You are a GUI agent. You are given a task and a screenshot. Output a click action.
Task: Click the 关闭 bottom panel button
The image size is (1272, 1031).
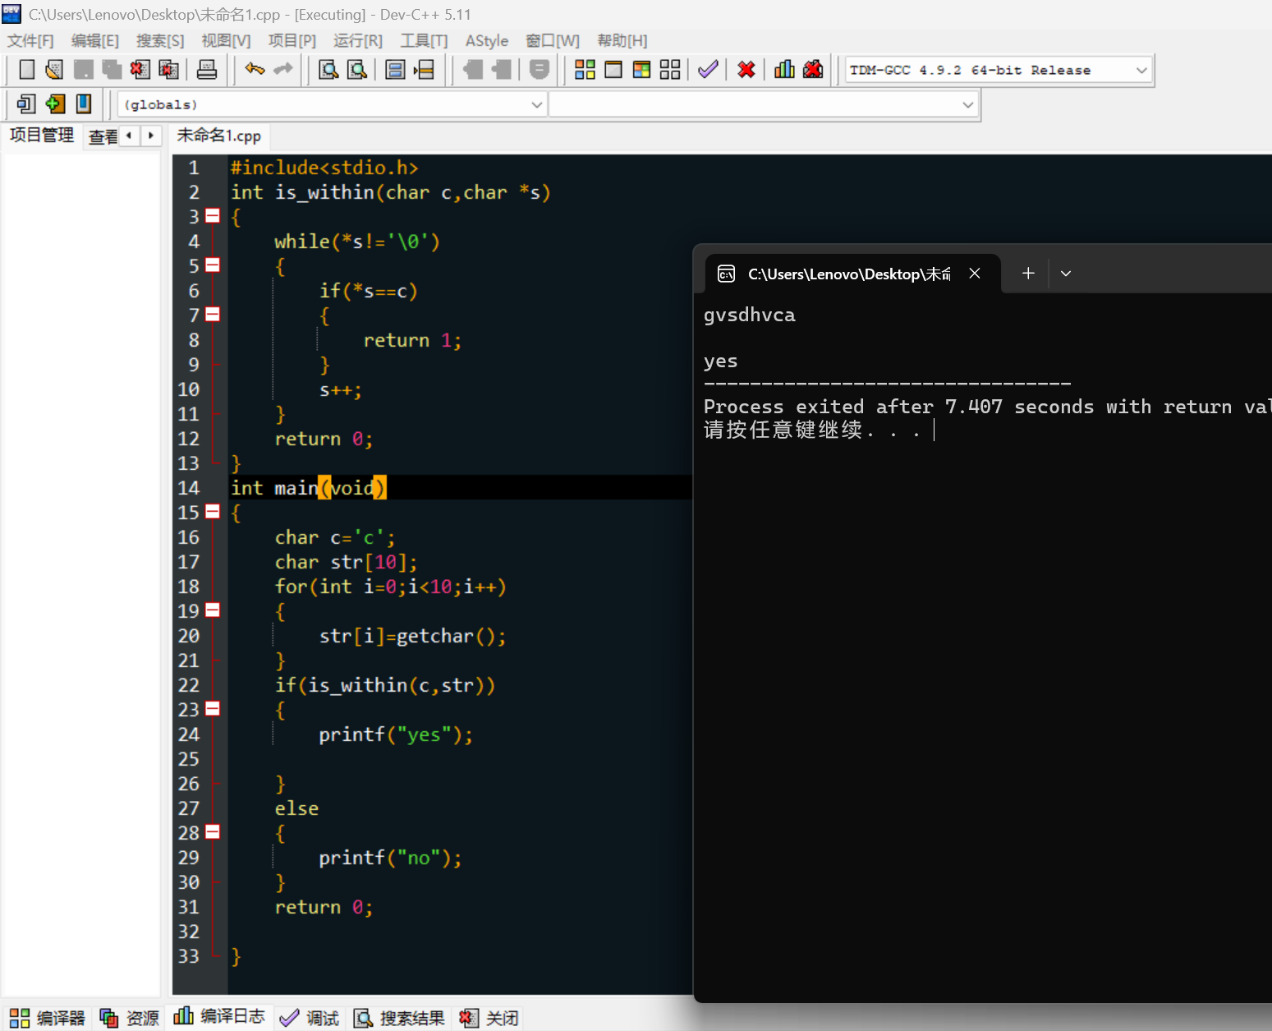(x=489, y=1018)
